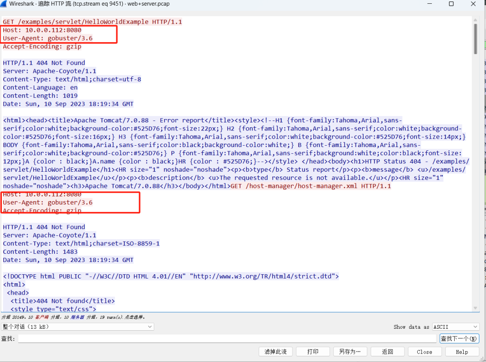This screenshot has width=486, height=362.
Task: Click the scroll down arrow of the stream pane
Action: click(x=476, y=308)
